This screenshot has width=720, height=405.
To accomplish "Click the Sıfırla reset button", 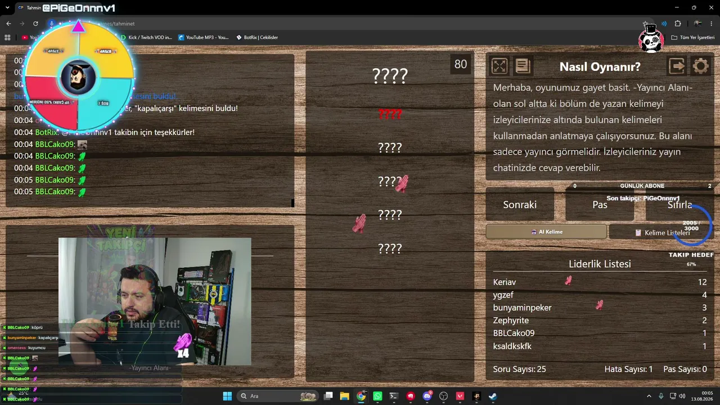I will (x=679, y=204).
